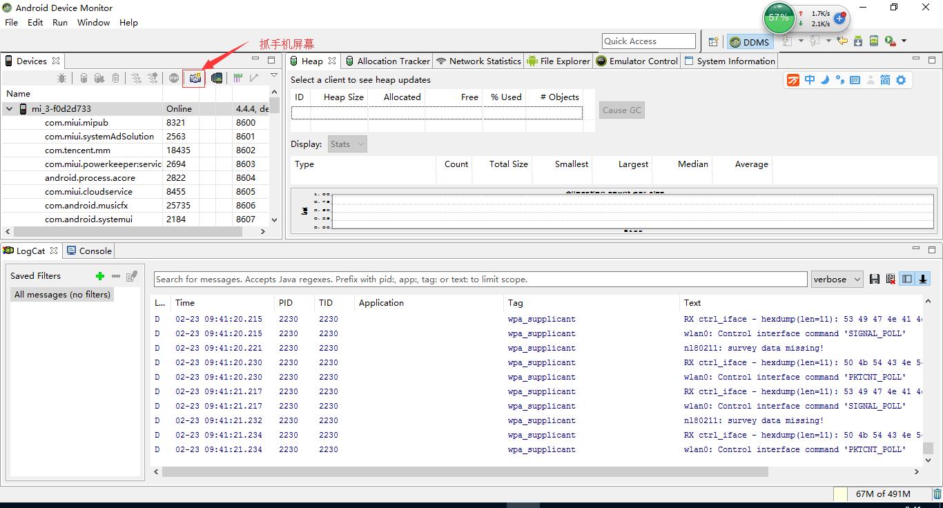Image resolution: width=943 pixels, height=508 pixels.
Task: Click the IME settings gear icon
Action: click(901, 80)
